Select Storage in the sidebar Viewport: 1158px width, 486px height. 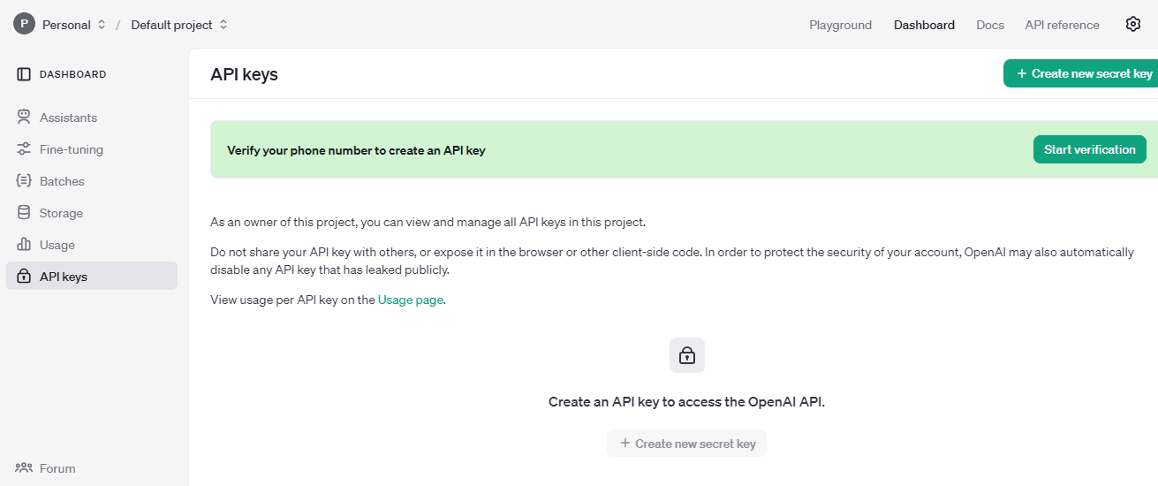pyautogui.click(x=92, y=213)
